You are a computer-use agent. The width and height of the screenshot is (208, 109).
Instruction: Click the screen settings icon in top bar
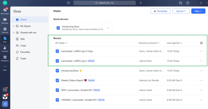[x=180, y=3]
